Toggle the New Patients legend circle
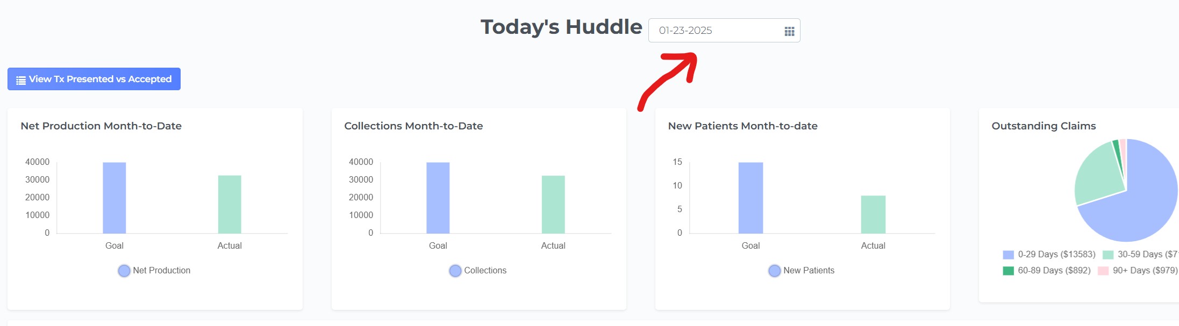1179x326 pixels. pyautogui.click(x=775, y=271)
